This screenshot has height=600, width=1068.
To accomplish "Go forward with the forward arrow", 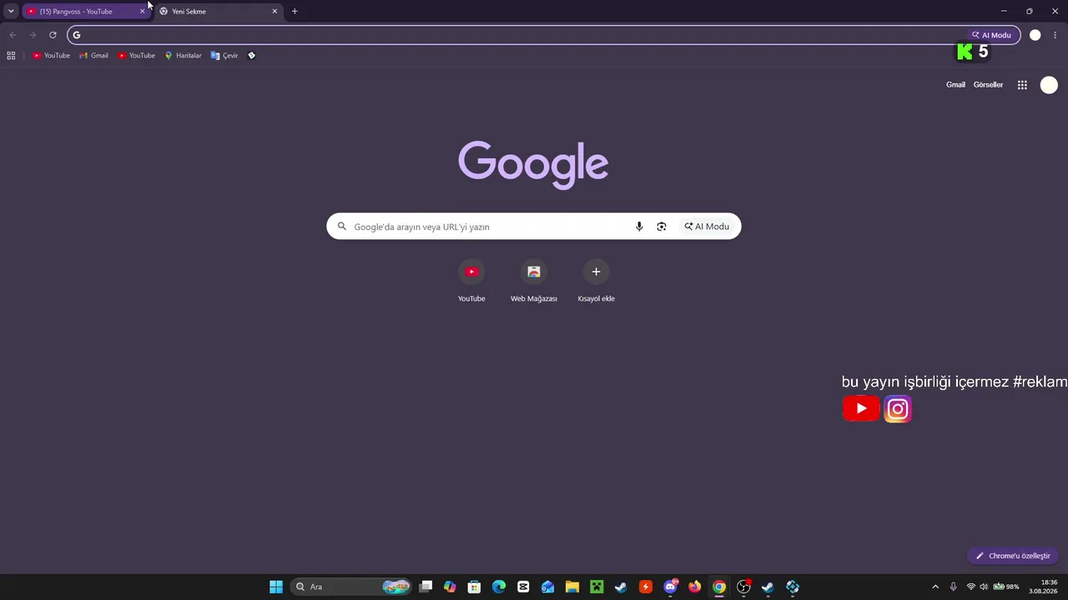I will pos(33,35).
